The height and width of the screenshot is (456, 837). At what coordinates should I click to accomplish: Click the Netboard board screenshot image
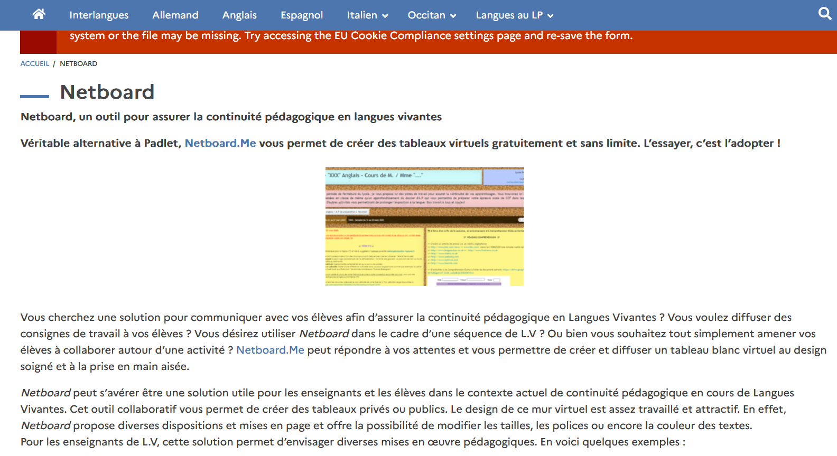click(424, 227)
